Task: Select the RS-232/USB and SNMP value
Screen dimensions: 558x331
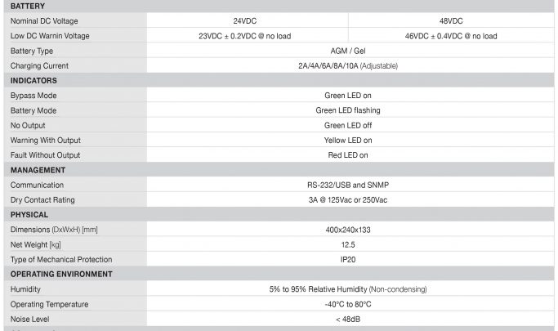Action: (348, 185)
